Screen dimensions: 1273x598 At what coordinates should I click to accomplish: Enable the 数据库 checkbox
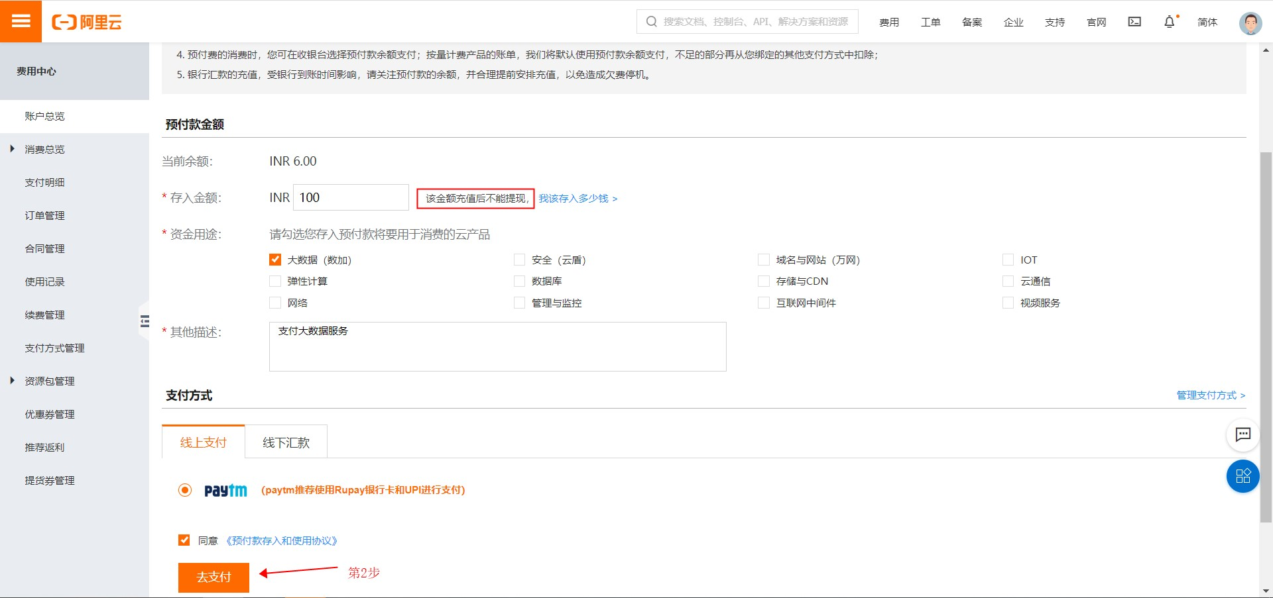pyautogui.click(x=518, y=281)
